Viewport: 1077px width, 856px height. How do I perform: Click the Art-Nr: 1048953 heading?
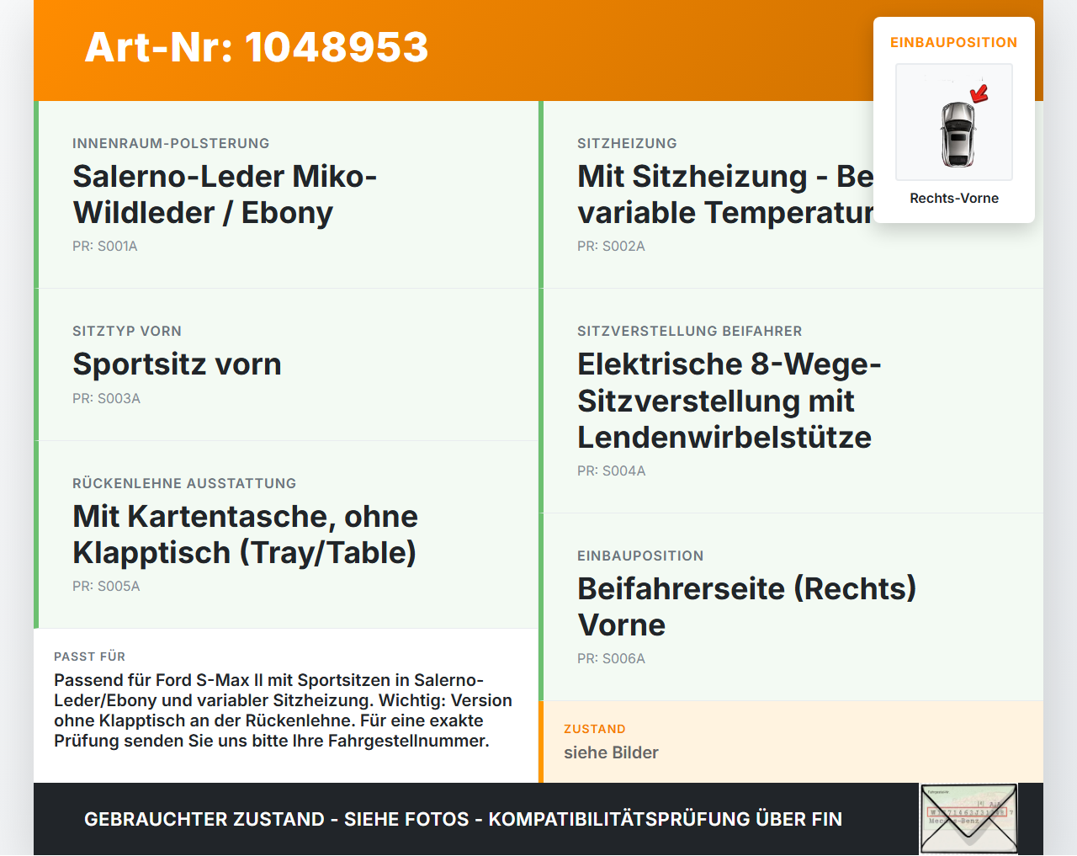[x=257, y=47]
